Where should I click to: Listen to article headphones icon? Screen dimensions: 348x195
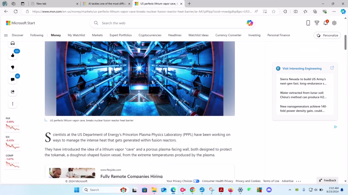(x=13, y=43)
